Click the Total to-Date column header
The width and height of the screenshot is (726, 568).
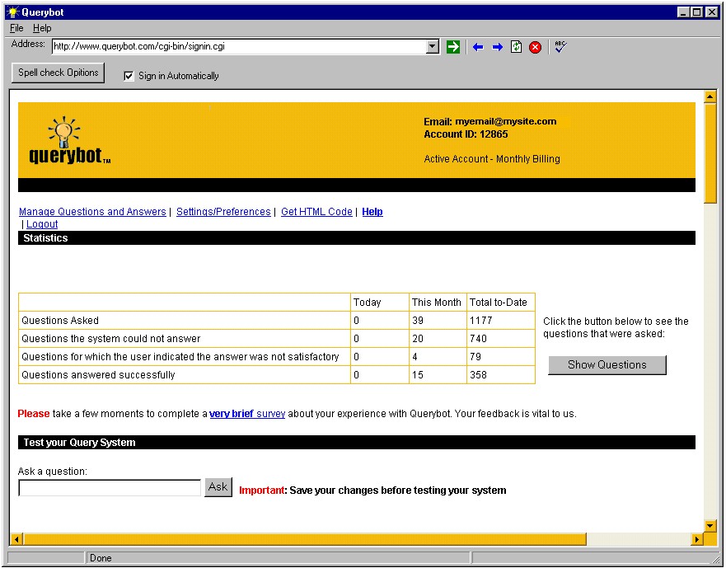click(499, 303)
